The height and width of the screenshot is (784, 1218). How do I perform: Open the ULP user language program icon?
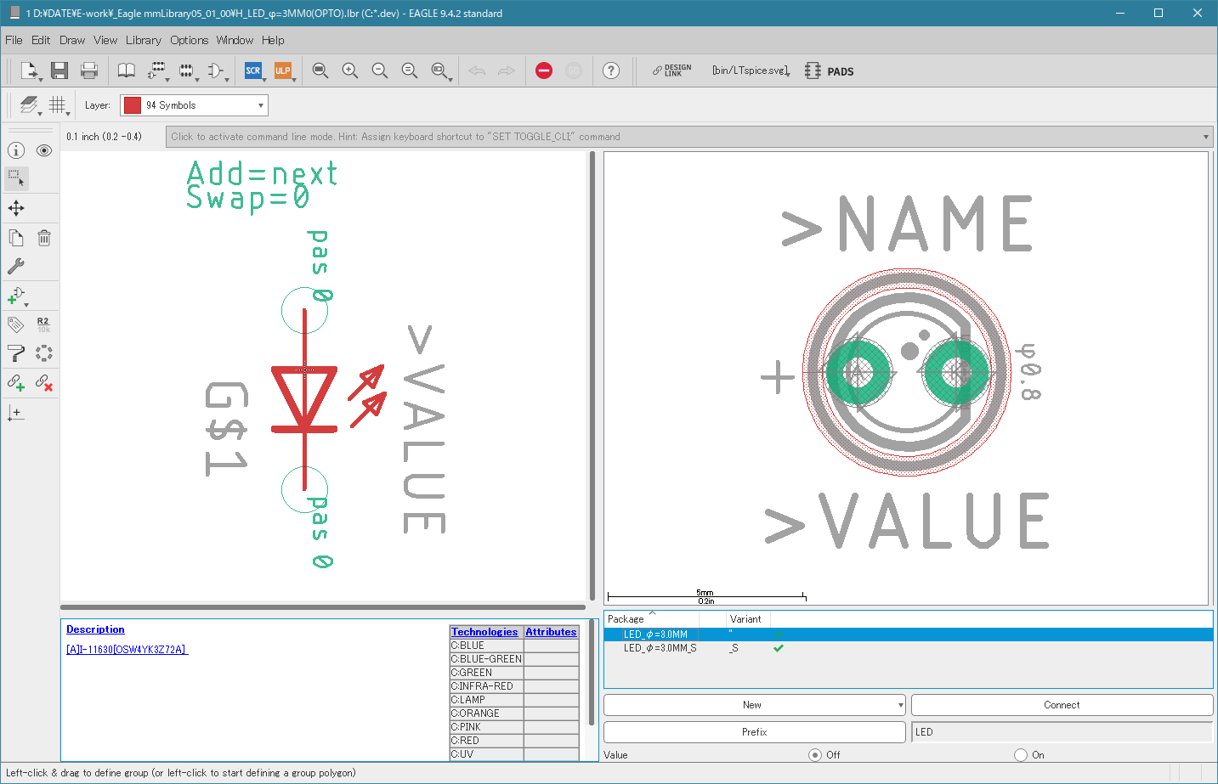283,71
